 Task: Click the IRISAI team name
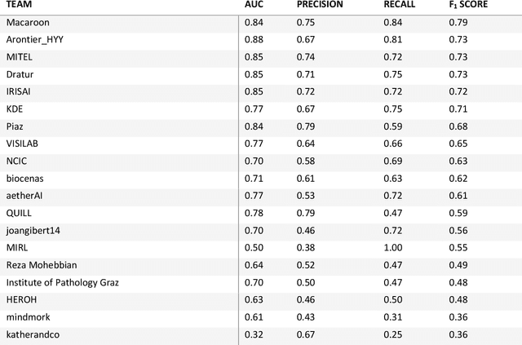tap(19, 91)
